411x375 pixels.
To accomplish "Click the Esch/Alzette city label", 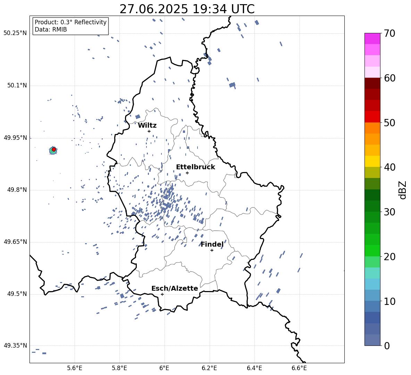I will (x=175, y=288).
